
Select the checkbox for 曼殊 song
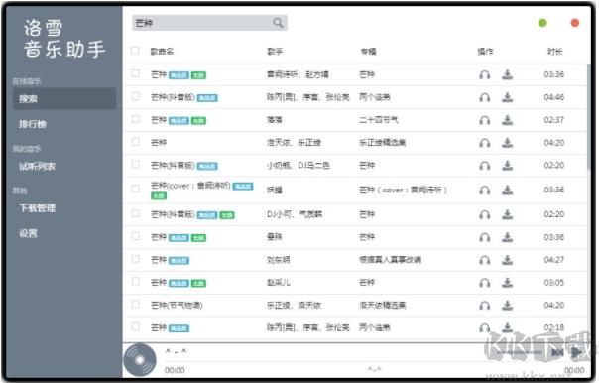coord(136,236)
